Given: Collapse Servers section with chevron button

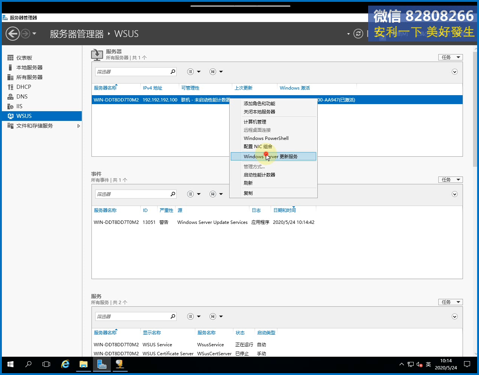Looking at the screenshot, I should [455, 72].
